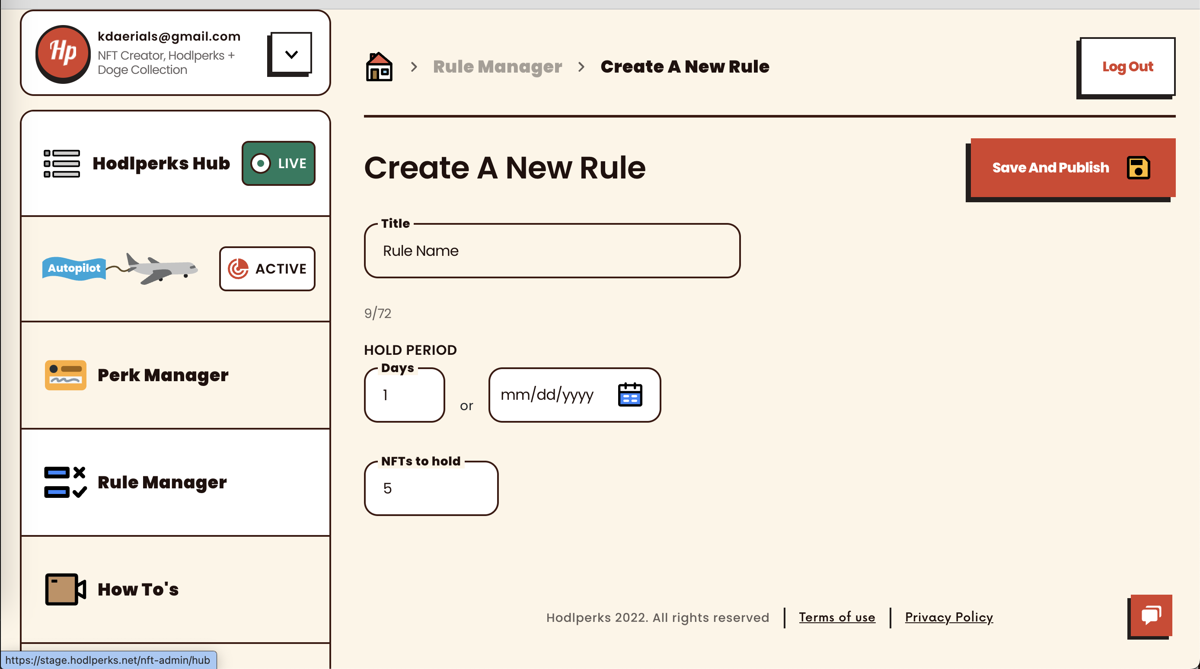Focus the Title rule name field
Screen dimensions: 1200x669
coord(552,251)
